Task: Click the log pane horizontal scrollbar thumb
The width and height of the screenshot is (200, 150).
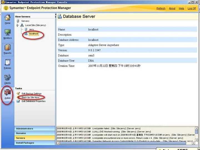Action: [x=123, y=143]
